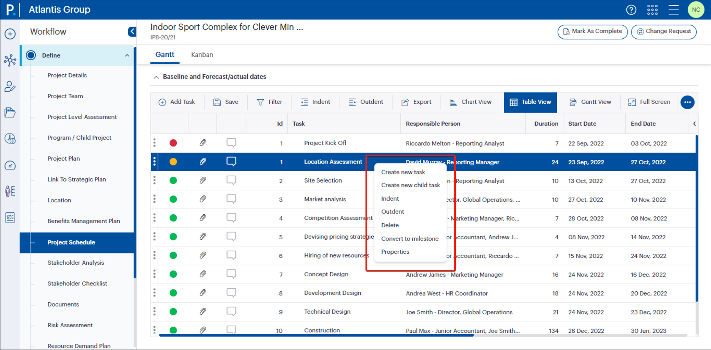
Task: Open the apps grid icon
Action: coord(652,10)
